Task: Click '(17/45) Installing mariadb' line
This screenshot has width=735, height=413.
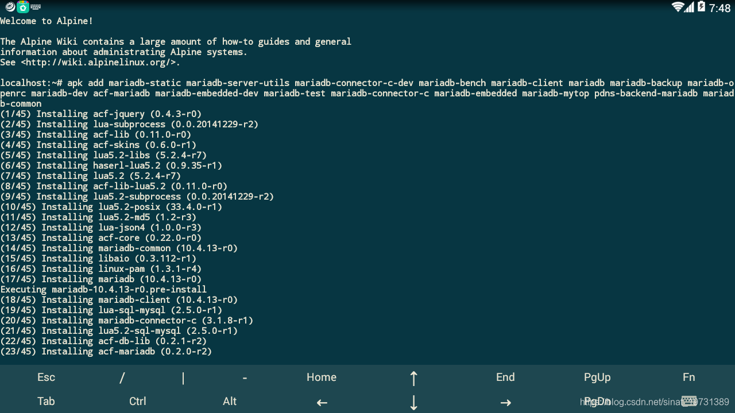Action: point(101,279)
